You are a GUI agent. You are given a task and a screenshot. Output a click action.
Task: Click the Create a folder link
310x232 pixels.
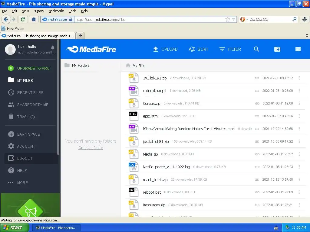(91, 147)
